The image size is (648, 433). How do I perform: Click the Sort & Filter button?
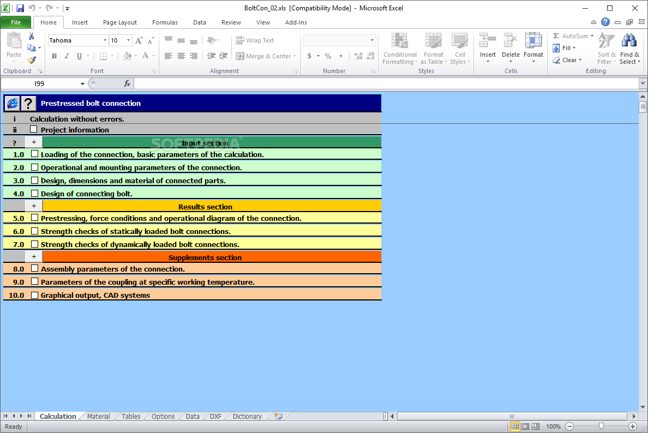click(607, 49)
